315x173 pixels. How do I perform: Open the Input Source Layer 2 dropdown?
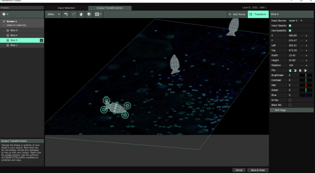(295, 21)
